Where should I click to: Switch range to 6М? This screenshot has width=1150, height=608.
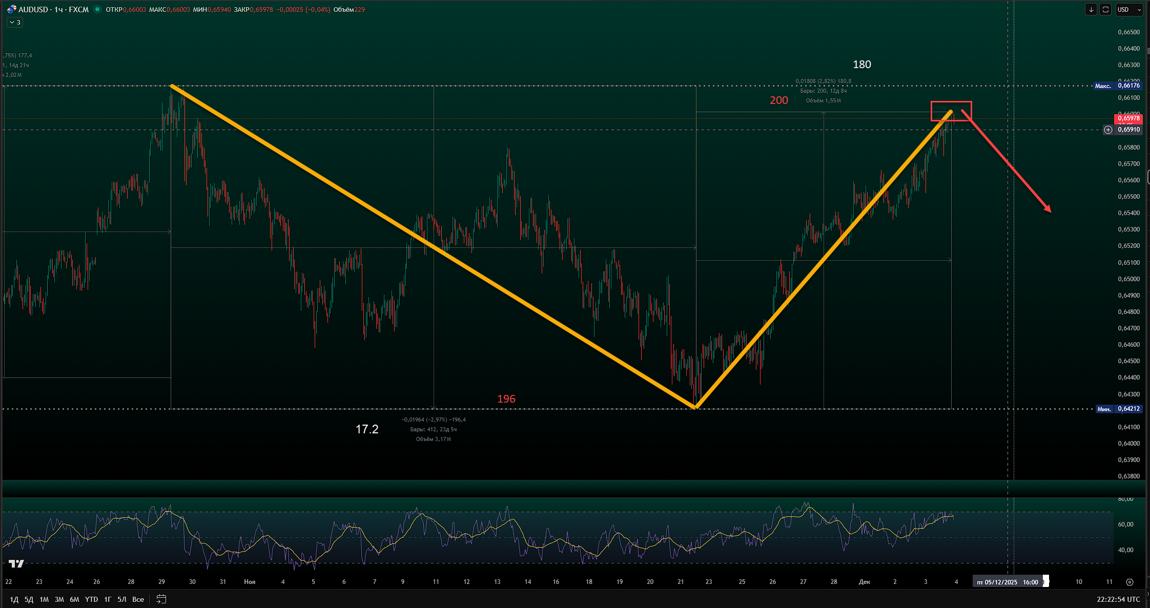click(74, 599)
